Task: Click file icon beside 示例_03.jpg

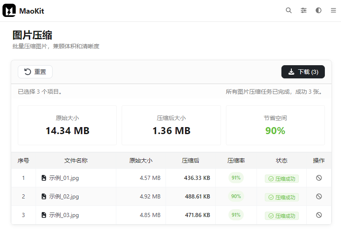Action: (x=44, y=215)
